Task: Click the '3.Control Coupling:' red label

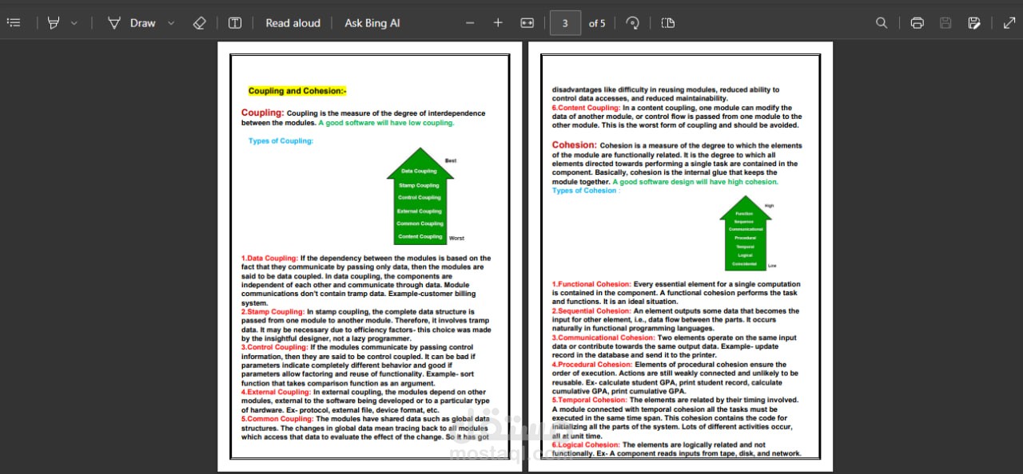Action: tap(274, 347)
